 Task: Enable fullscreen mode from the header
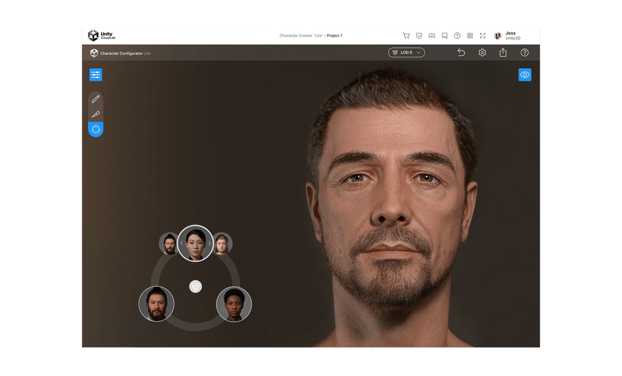(x=483, y=35)
